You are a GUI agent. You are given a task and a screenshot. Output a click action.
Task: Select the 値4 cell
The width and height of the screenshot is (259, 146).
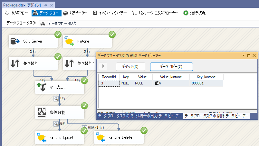click(x=171, y=83)
